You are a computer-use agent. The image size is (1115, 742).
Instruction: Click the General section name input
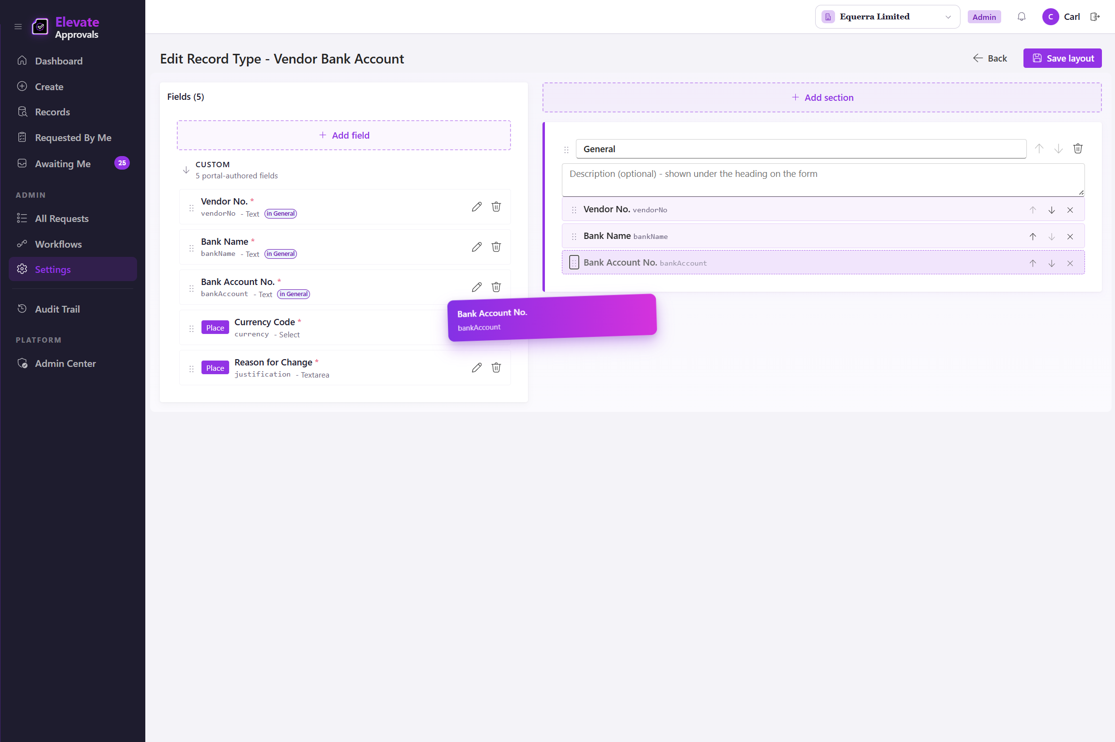point(801,149)
